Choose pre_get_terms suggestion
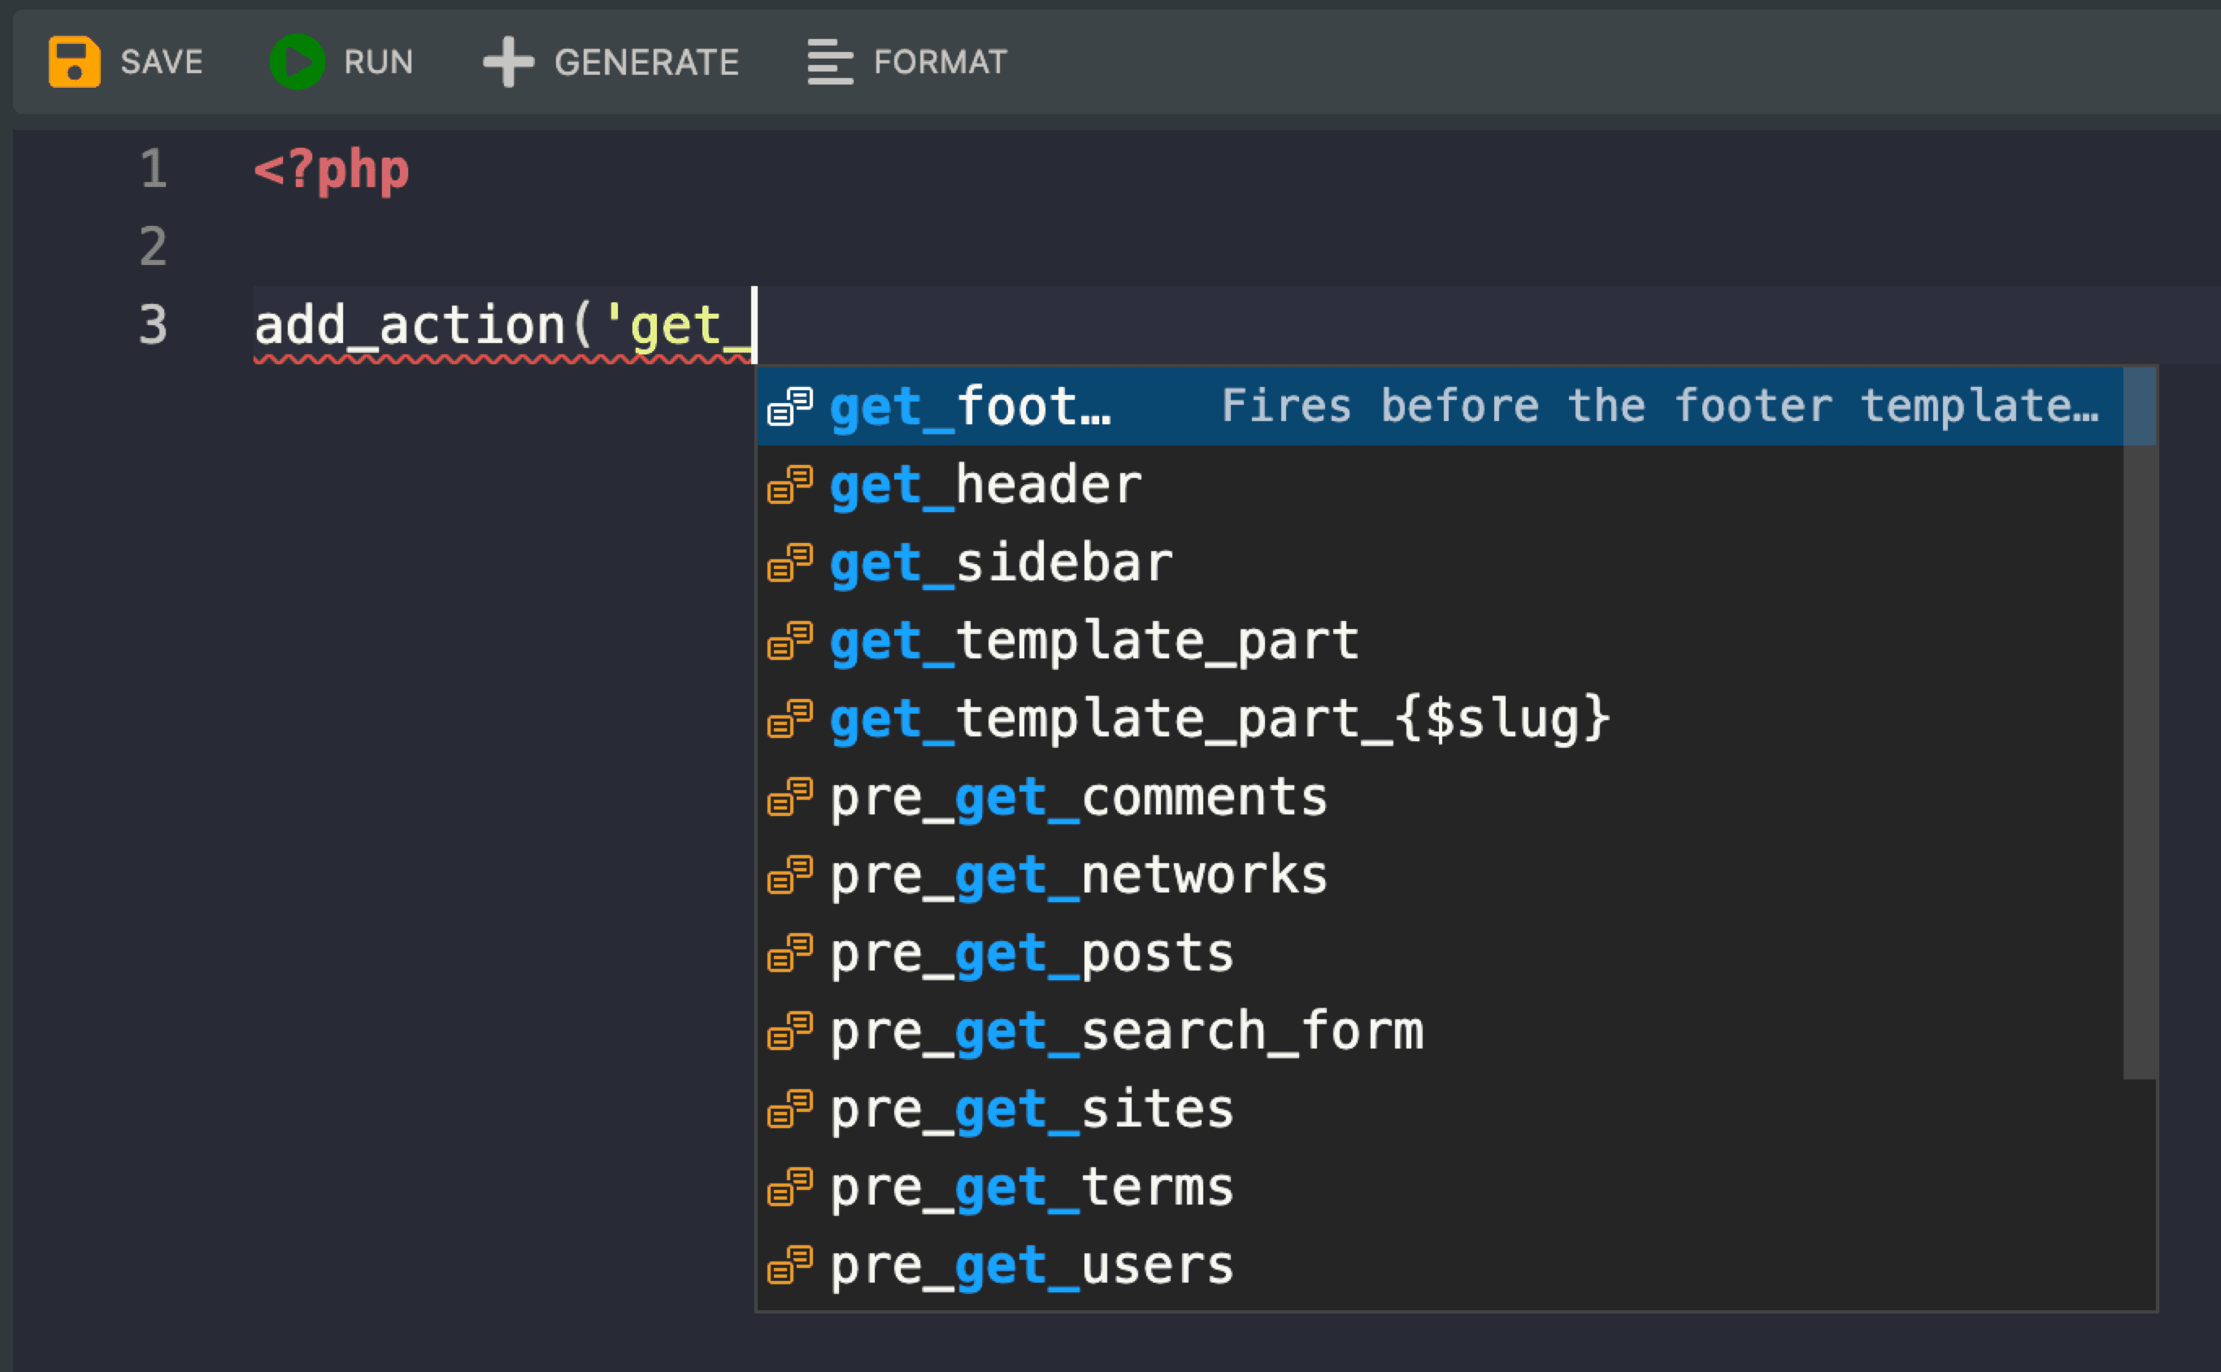2221x1372 pixels. 1440,1187
